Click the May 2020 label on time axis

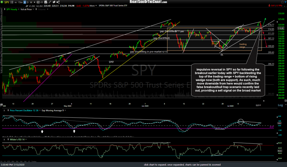tap(68, 106)
